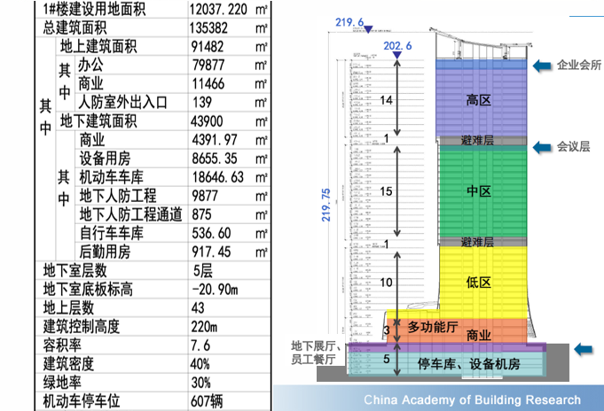Select the yellow 低区 zone block
The height and width of the screenshot is (411, 604).
coord(478,282)
